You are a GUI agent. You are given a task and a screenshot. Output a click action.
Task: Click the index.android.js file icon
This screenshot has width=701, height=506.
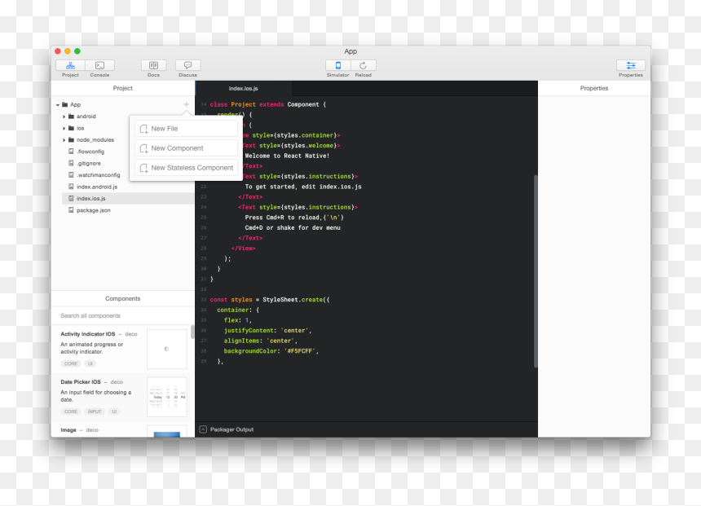[x=71, y=187]
